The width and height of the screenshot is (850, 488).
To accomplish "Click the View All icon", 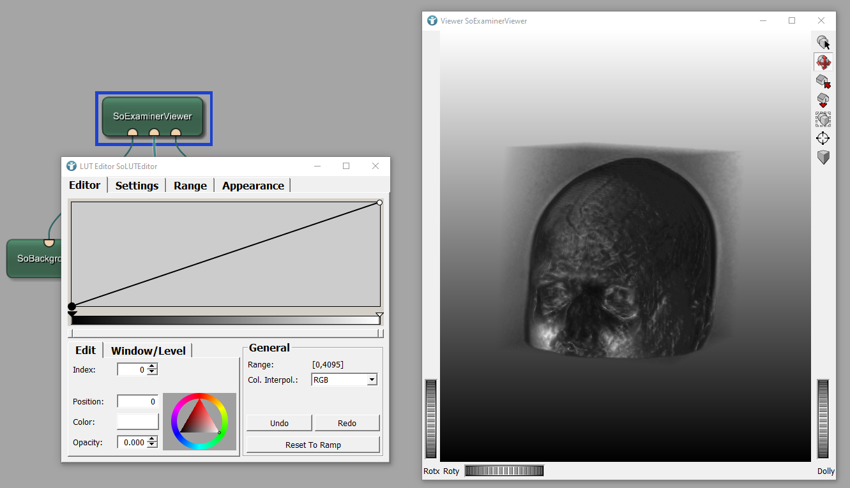I will click(823, 119).
